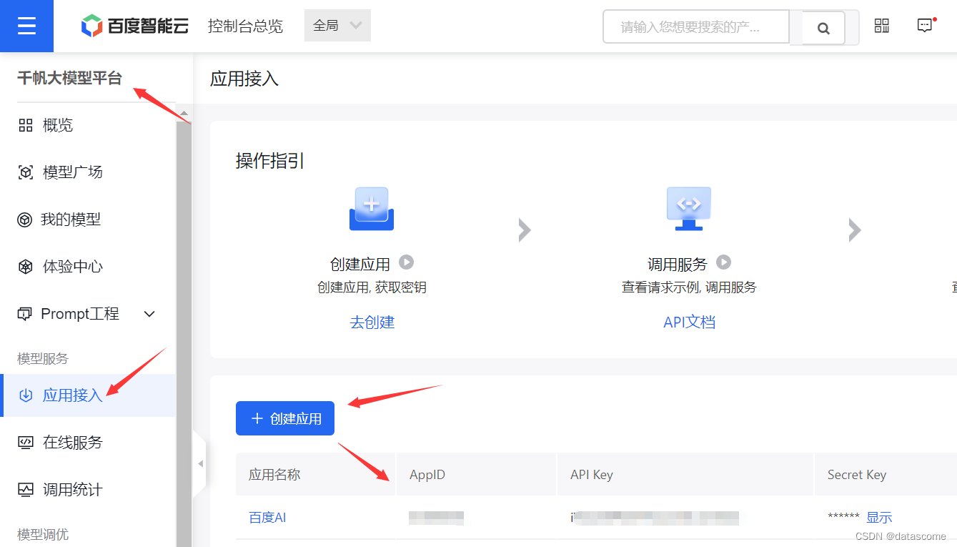This screenshot has width=957, height=547.
Task: Open the API文档 link
Action: click(x=689, y=322)
